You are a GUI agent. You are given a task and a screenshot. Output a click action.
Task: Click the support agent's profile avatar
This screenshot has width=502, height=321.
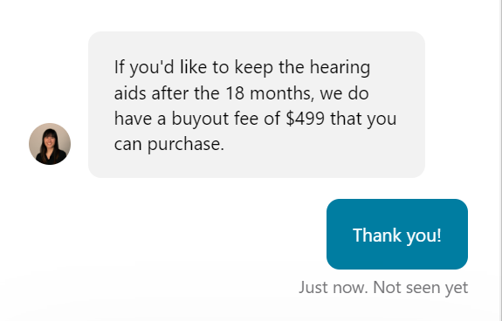pos(50,144)
